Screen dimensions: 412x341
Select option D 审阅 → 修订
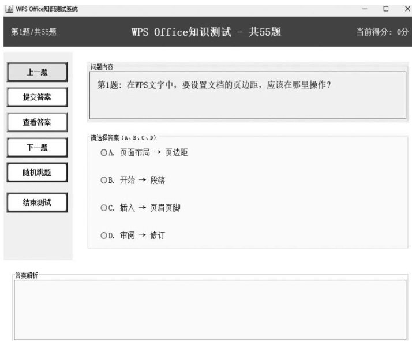point(104,235)
